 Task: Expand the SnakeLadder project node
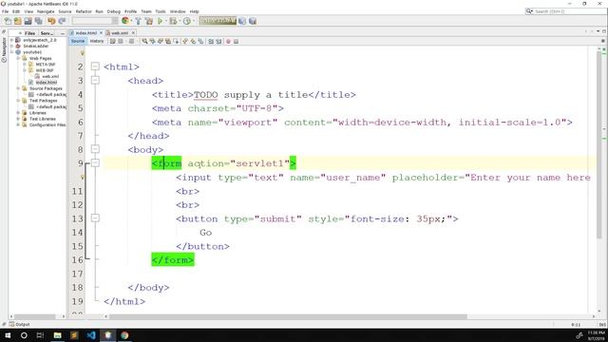pyautogui.click(x=12, y=46)
